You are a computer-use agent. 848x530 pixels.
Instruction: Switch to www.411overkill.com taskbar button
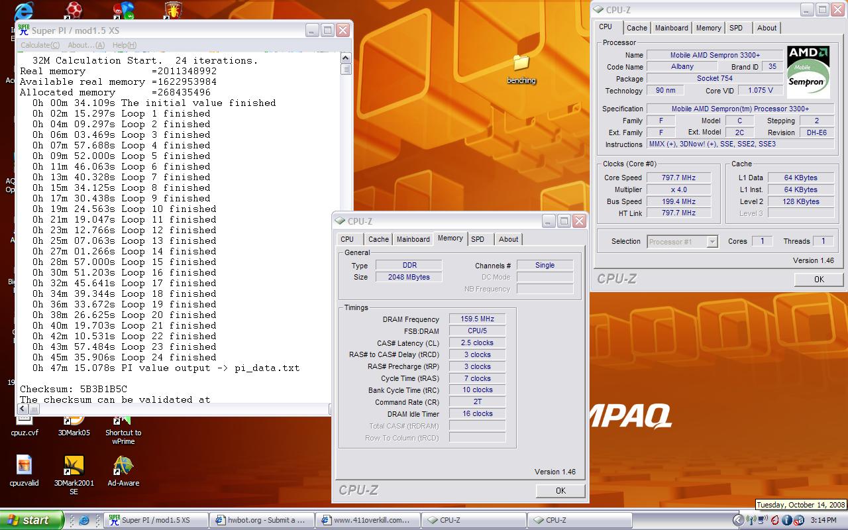pyautogui.click(x=368, y=520)
